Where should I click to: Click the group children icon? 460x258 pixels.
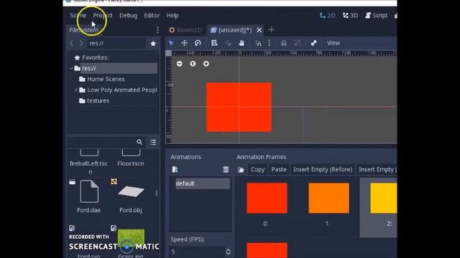click(x=297, y=43)
